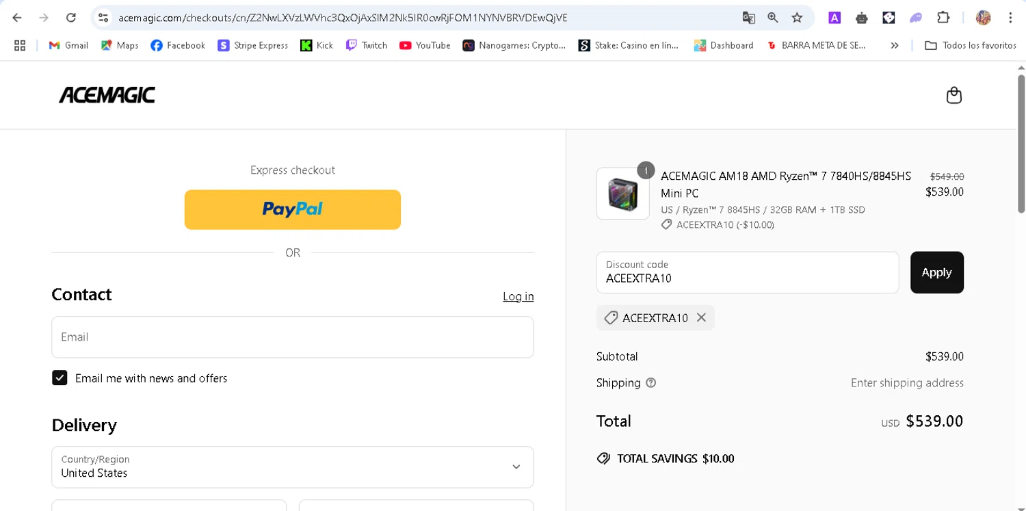Uncheck Email me with news and offers

click(x=60, y=378)
